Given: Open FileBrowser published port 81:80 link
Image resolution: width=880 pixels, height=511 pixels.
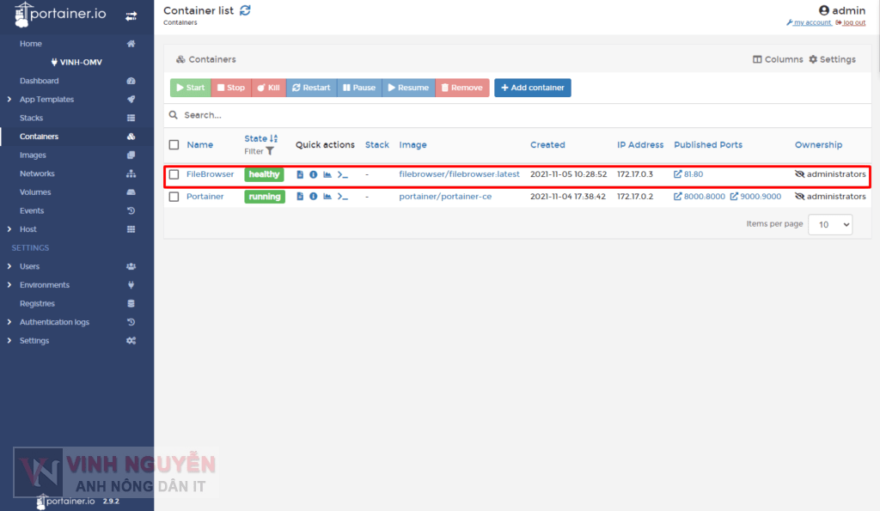Looking at the screenshot, I should point(688,174).
